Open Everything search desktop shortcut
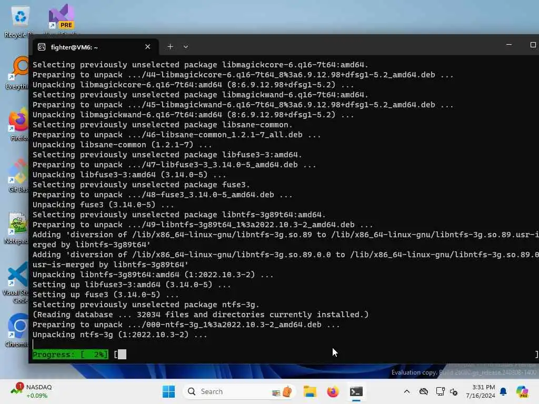539x404 pixels. pos(16,73)
